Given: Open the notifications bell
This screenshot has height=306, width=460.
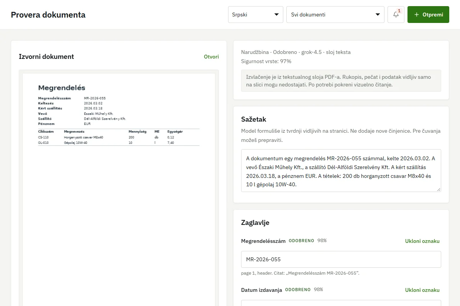Looking at the screenshot, I should [x=396, y=15].
